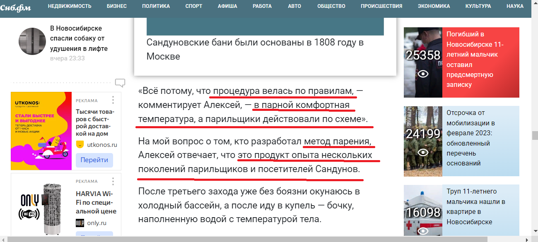Click the eye icon under 24199 views
The height and width of the screenshot is (242, 538).
point(423,152)
